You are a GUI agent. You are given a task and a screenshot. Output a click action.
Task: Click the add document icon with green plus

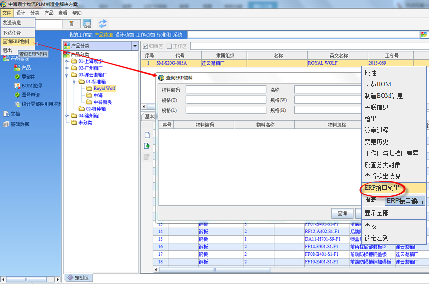point(147,146)
